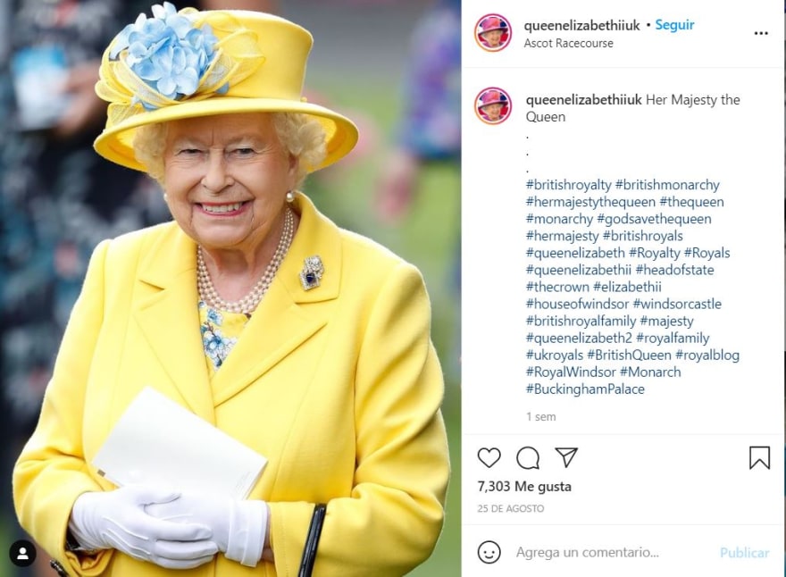
Task: Click the emoji smiley face icon
Action: [x=489, y=552]
